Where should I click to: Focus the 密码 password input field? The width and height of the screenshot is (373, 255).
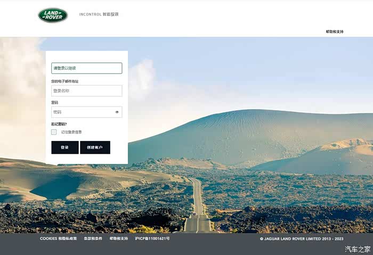point(86,112)
